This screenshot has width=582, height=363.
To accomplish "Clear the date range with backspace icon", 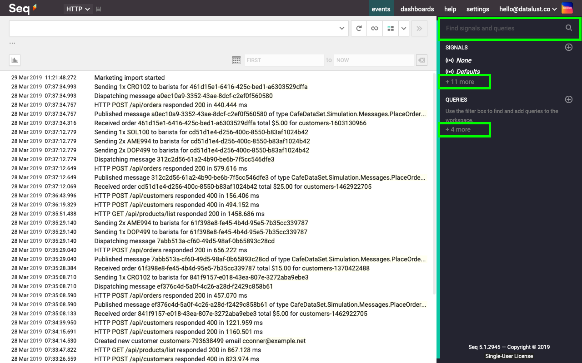I will [421, 60].
